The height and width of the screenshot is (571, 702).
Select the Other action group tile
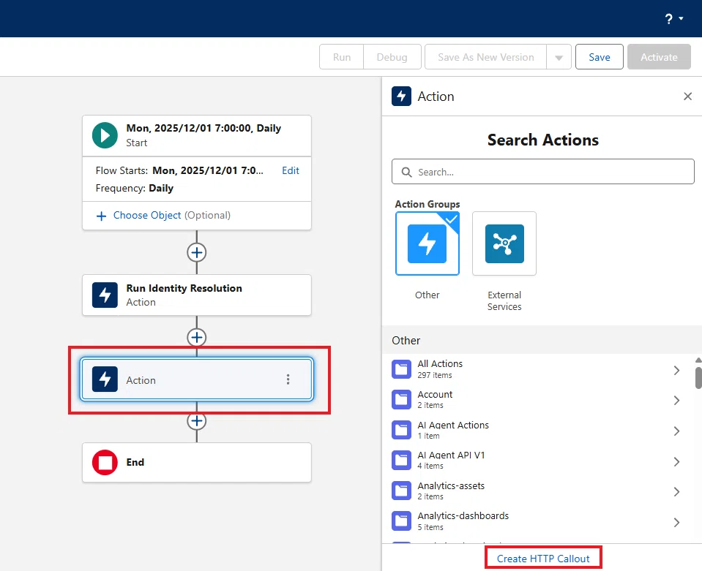coord(427,243)
